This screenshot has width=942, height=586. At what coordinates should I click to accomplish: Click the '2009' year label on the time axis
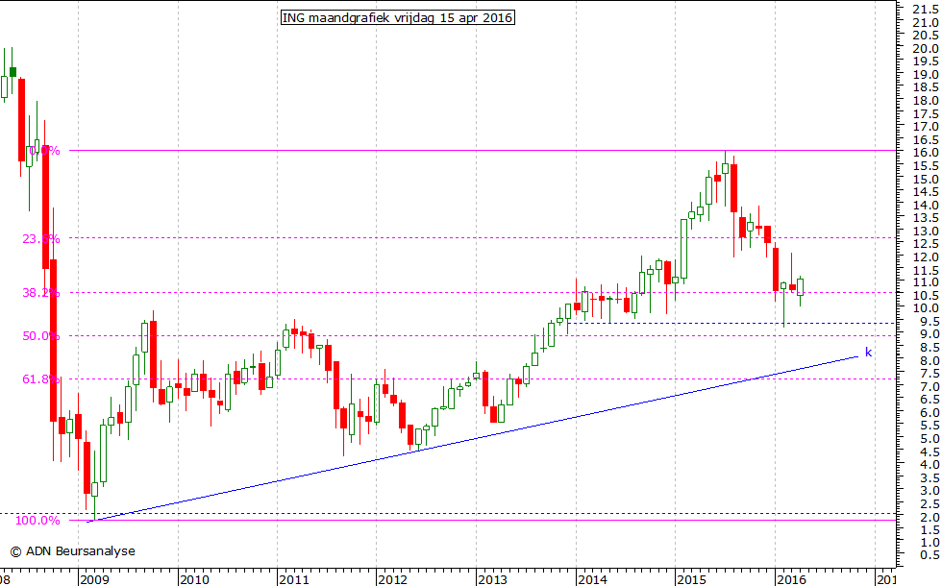(x=95, y=579)
